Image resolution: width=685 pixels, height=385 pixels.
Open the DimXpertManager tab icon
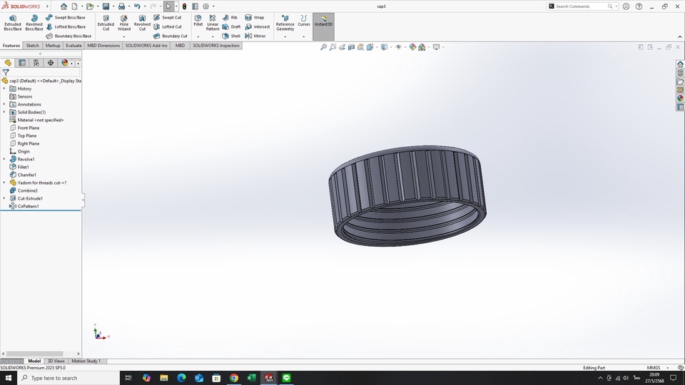click(x=51, y=63)
